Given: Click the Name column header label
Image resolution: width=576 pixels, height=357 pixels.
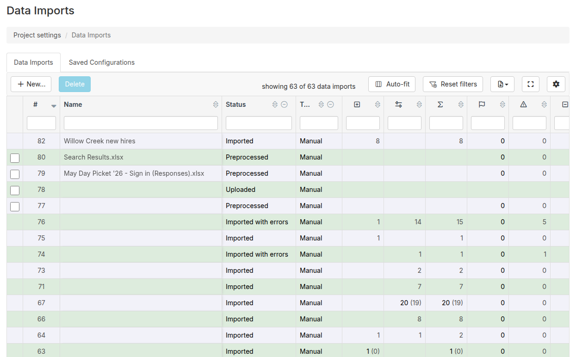Looking at the screenshot, I should pyautogui.click(x=73, y=105).
